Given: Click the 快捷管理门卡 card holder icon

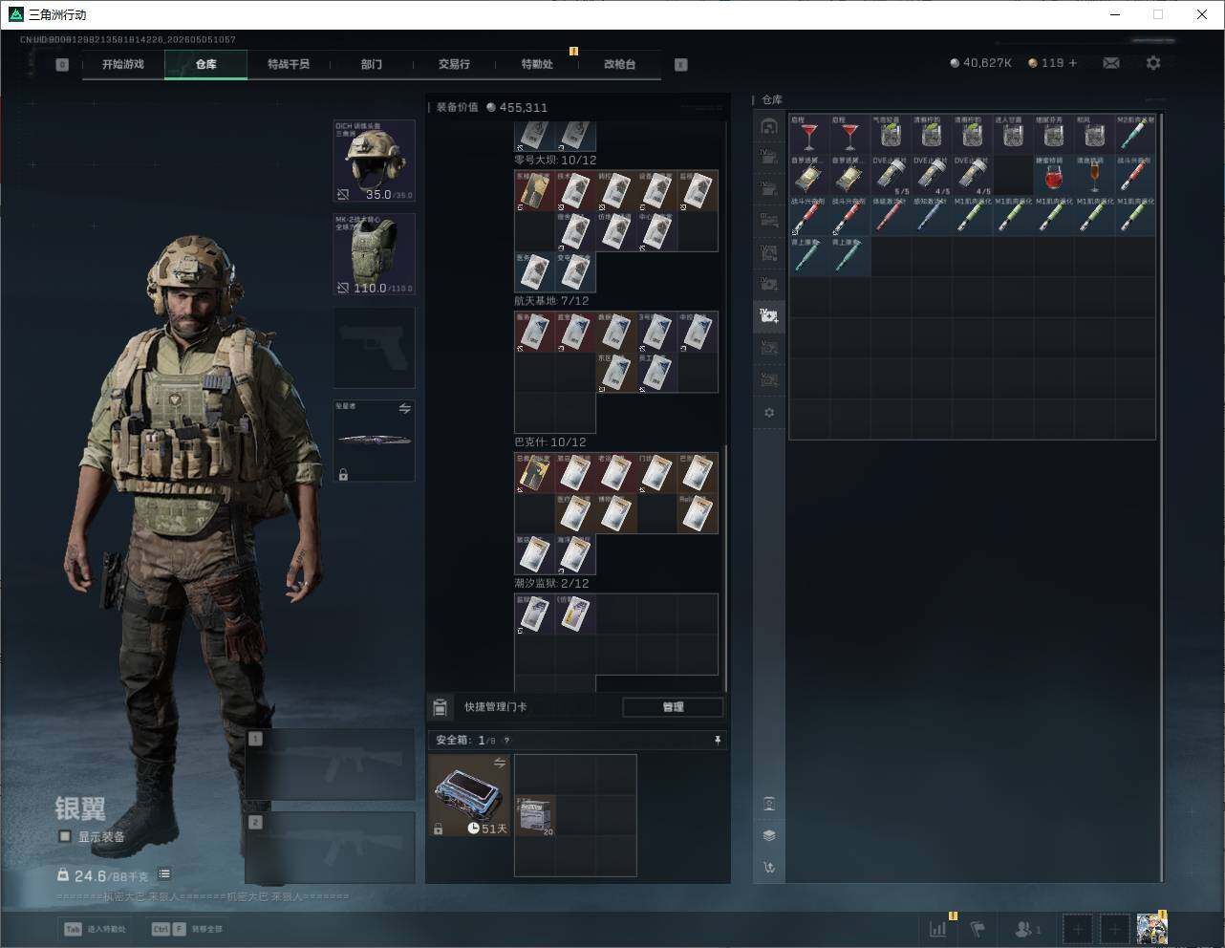Looking at the screenshot, I should tap(440, 707).
